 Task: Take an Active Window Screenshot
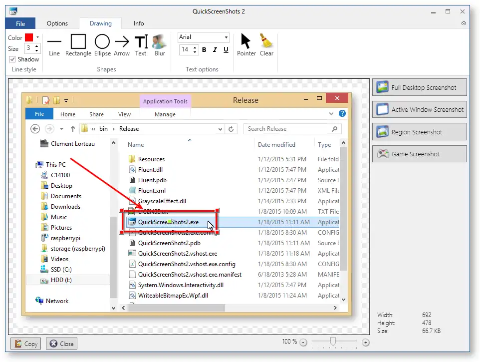(x=420, y=109)
